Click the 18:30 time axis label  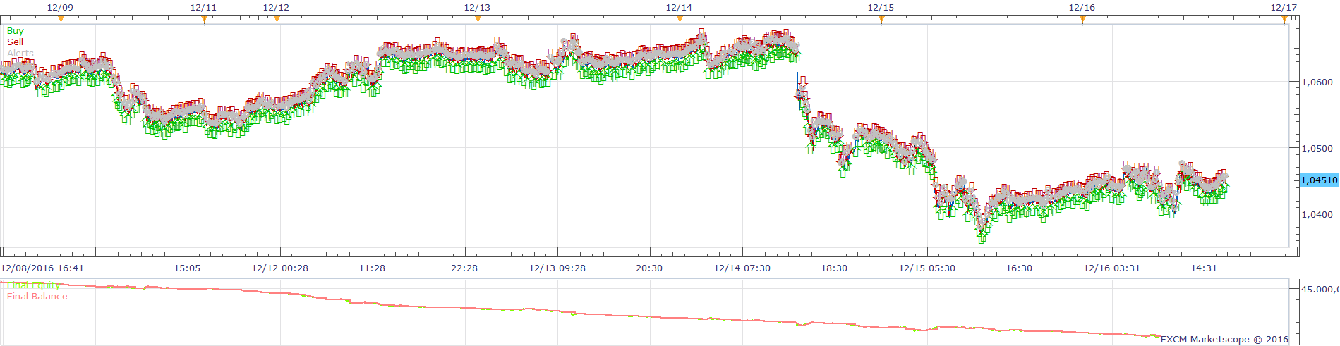click(x=834, y=268)
